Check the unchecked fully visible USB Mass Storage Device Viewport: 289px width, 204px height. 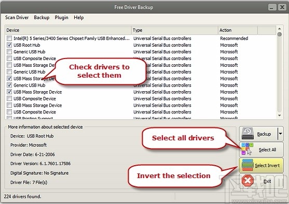pos(9,105)
